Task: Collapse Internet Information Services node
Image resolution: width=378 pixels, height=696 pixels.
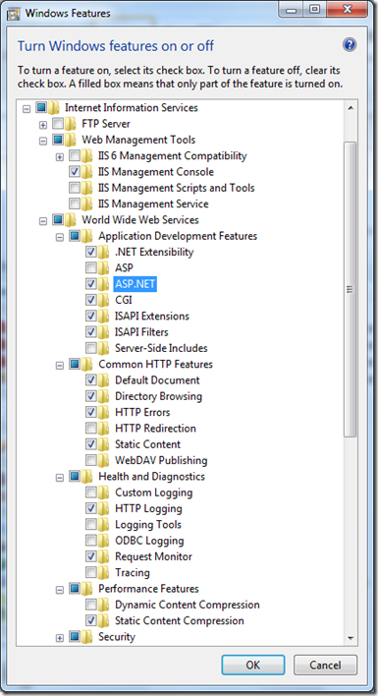Action: (27, 108)
